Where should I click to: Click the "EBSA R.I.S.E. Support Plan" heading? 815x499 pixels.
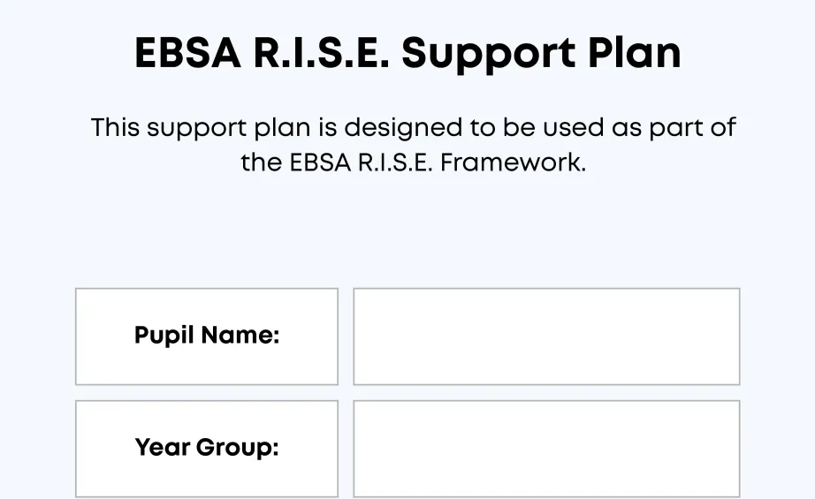(x=407, y=54)
